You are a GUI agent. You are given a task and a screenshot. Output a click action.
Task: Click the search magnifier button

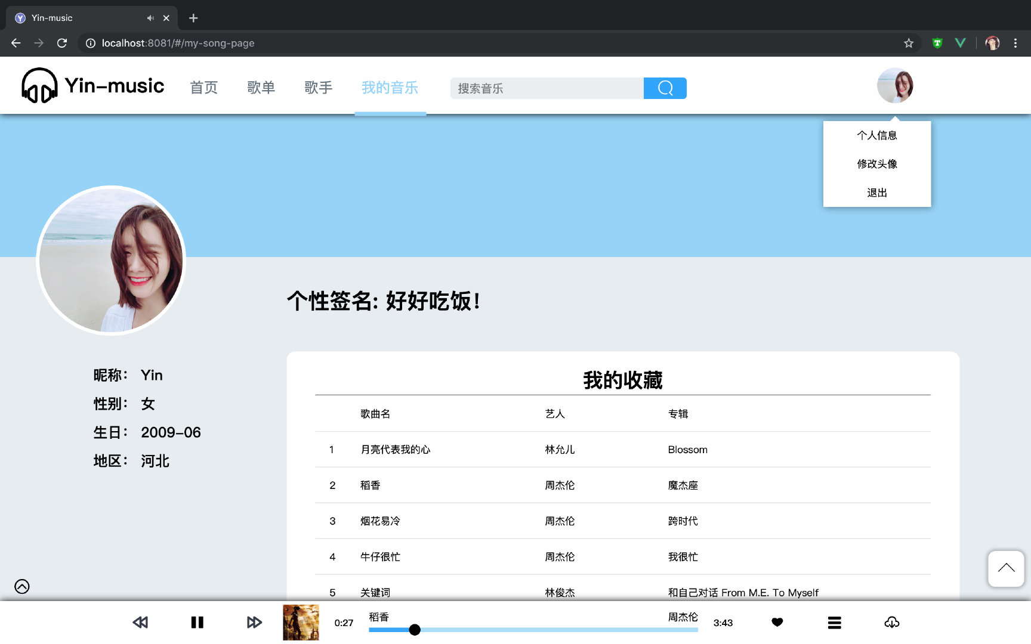tap(665, 88)
